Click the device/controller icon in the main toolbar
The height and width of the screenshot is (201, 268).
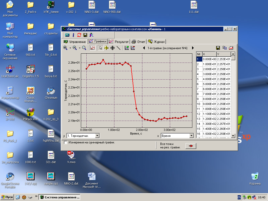(x=67, y=35)
